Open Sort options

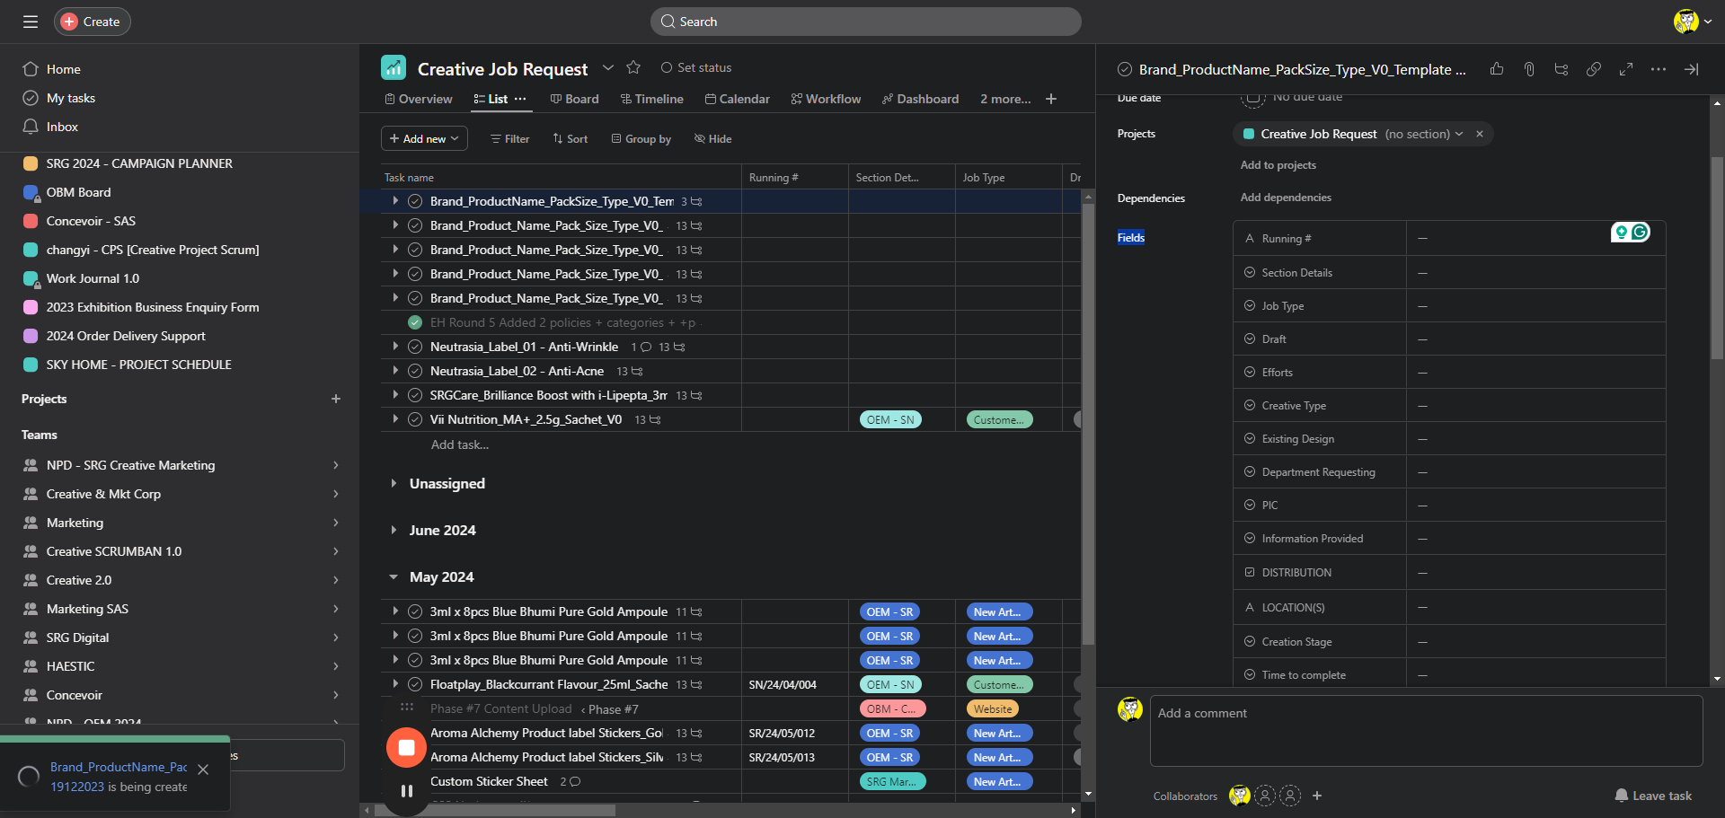[571, 138]
